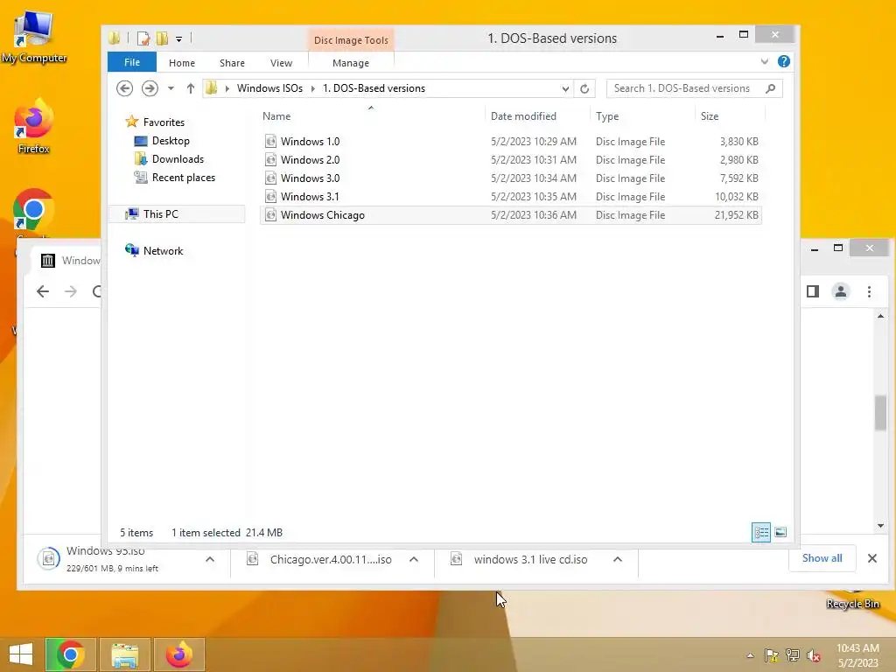Click the Windows Chicago file icon
The image size is (896, 672).
(271, 215)
